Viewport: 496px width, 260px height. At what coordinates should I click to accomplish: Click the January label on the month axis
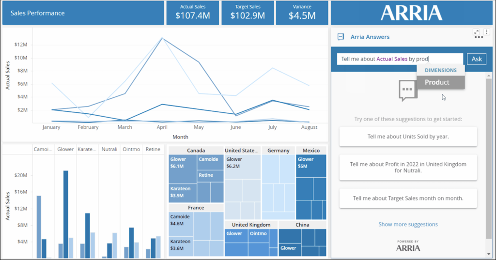[x=51, y=127]
